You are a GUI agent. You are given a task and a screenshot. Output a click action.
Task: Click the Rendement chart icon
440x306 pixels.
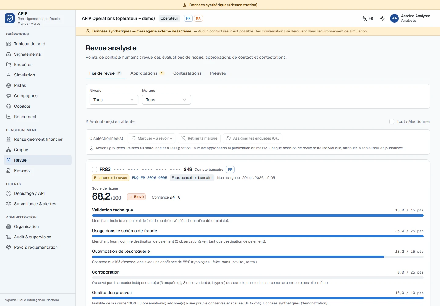[x=9, y=117]
